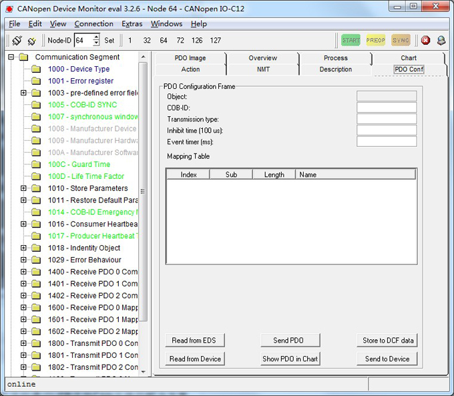The height and width of the screenshot is (396, 454).
Task: Switch to the Action tab
Action: [190, 69]
